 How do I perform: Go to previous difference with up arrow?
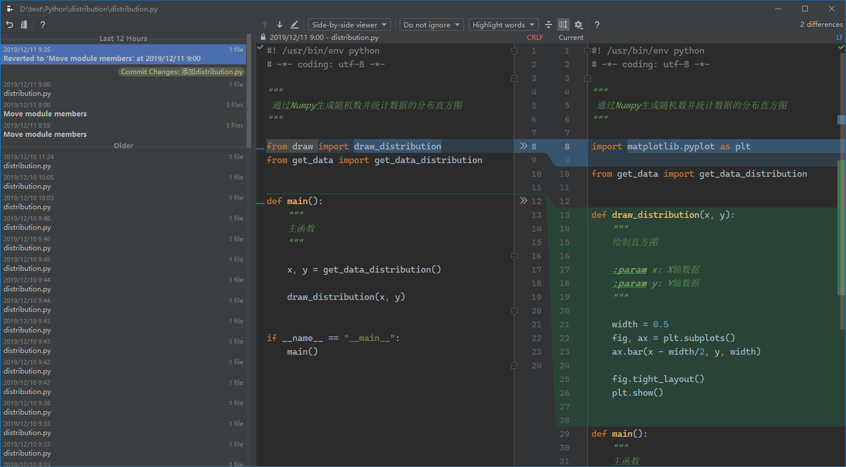click(265, 25)
